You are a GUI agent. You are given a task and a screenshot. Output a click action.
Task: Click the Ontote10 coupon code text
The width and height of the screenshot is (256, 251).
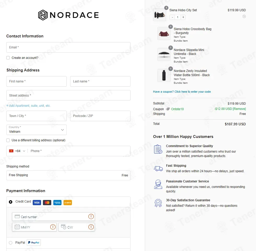(x=177, y=109)
